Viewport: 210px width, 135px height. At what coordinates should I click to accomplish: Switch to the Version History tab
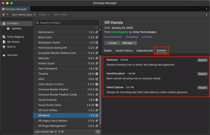point(124,50)
